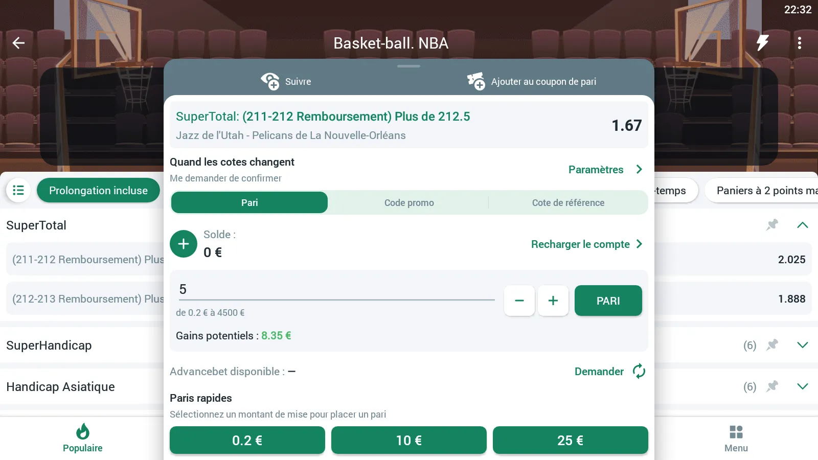Open the market list icon
The width and height of the screenshot is (818, 460).
click(18, 190)
